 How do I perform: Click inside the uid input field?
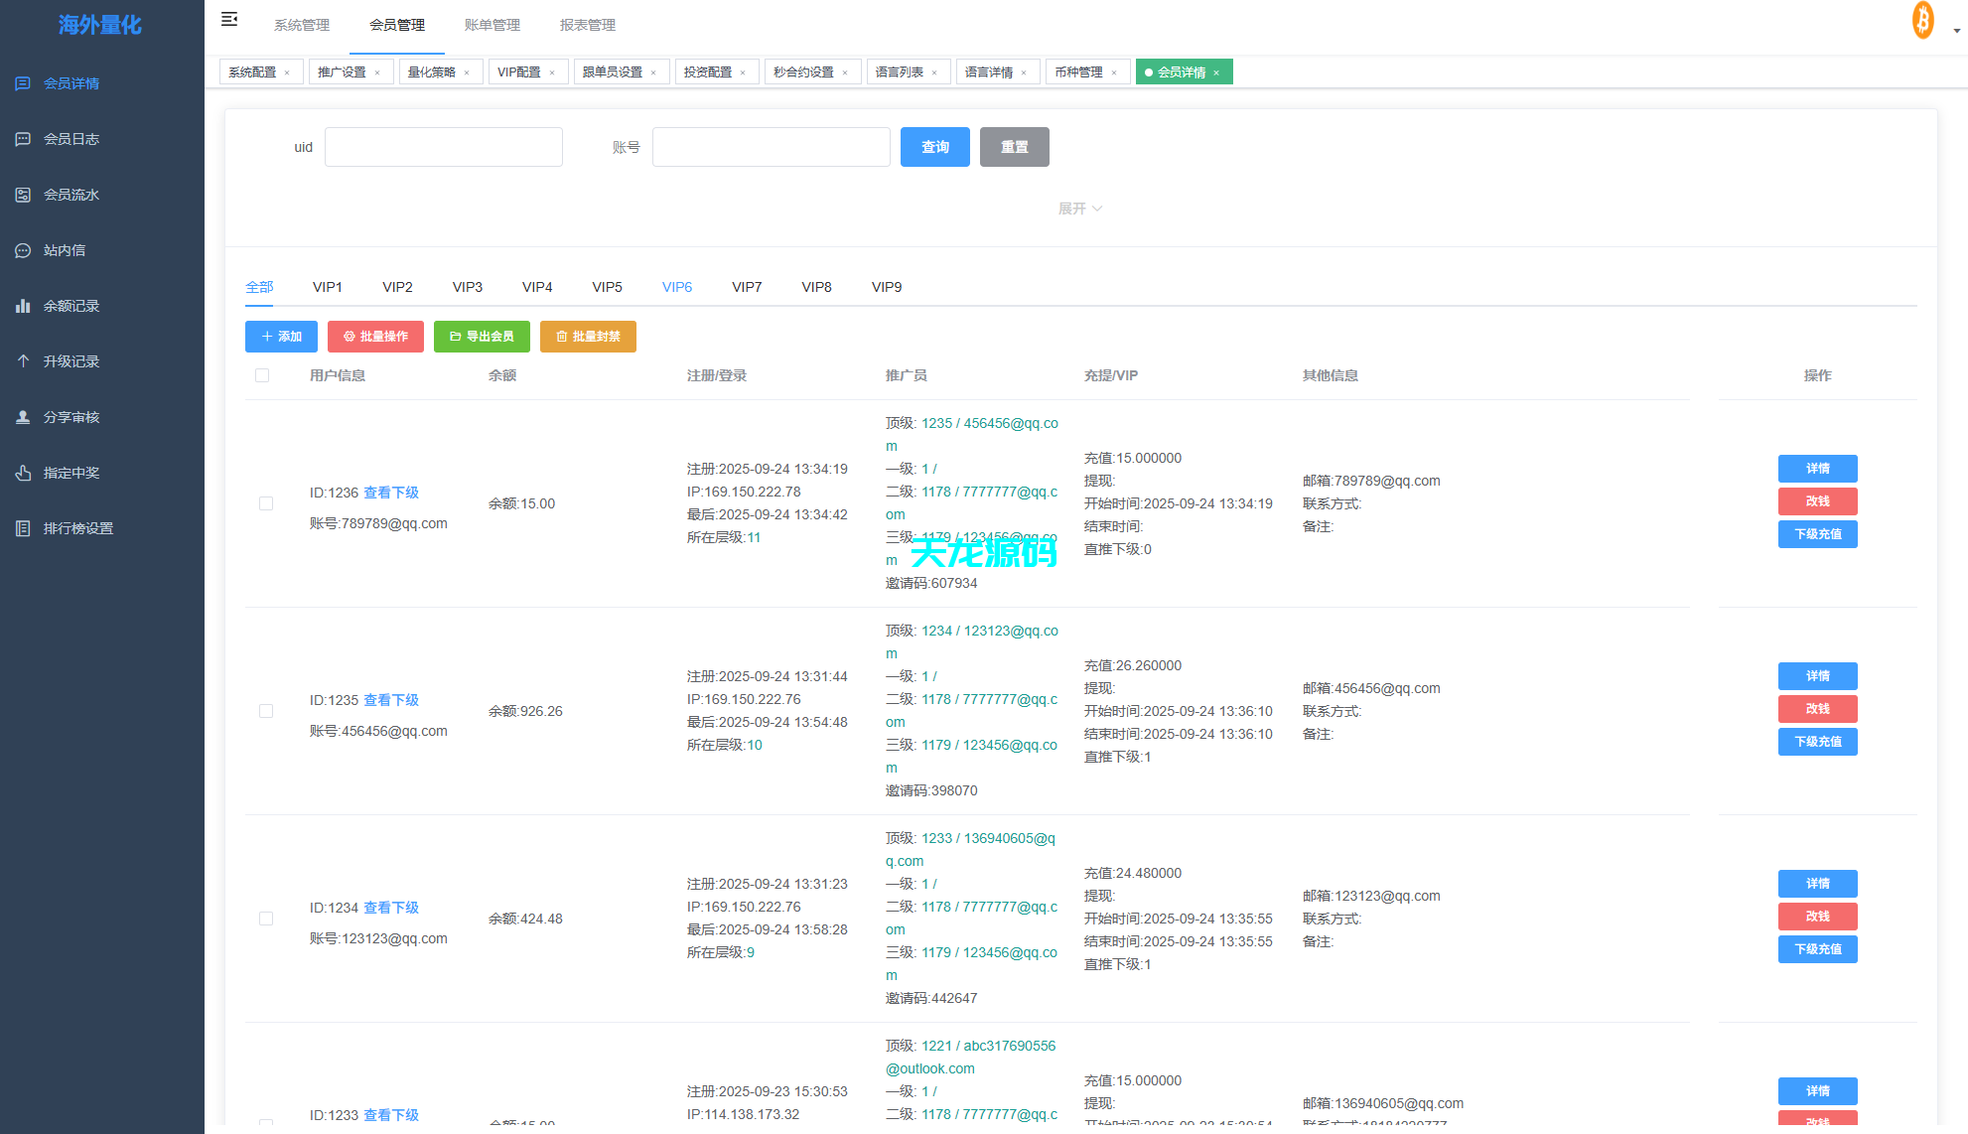pos(443,146)
